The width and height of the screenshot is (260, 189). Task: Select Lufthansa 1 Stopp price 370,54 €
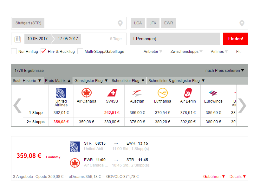point(162,113)
